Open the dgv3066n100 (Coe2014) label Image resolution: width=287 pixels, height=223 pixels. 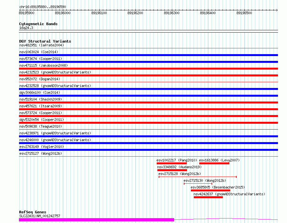[x=40, y=92]
